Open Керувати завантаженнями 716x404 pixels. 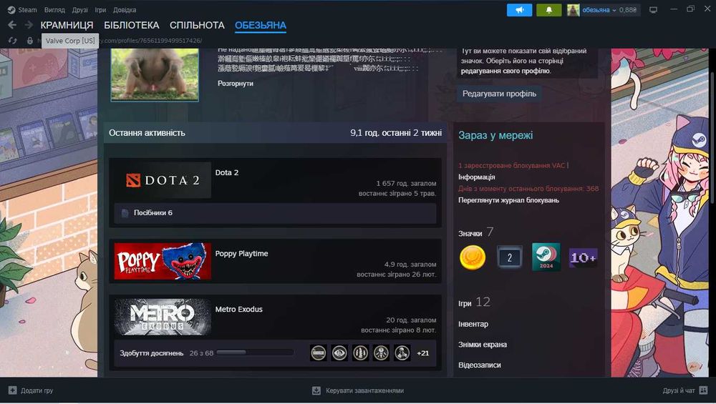(365, 390)
